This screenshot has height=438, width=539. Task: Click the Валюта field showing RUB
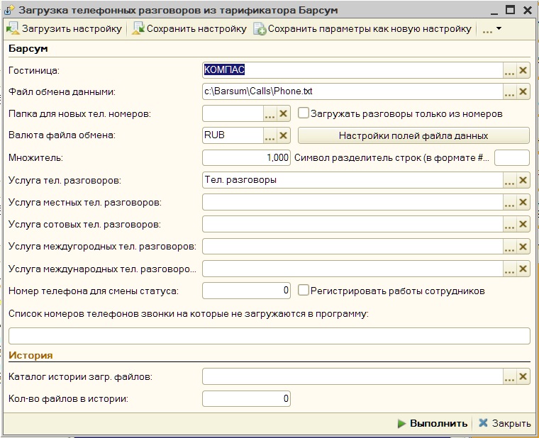(x=233, y=135)
